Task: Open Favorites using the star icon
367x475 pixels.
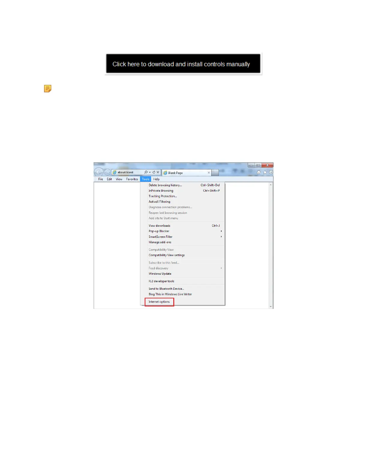Action: 265,172
